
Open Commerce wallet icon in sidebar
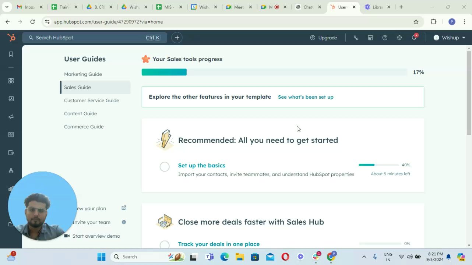[11, 153]
